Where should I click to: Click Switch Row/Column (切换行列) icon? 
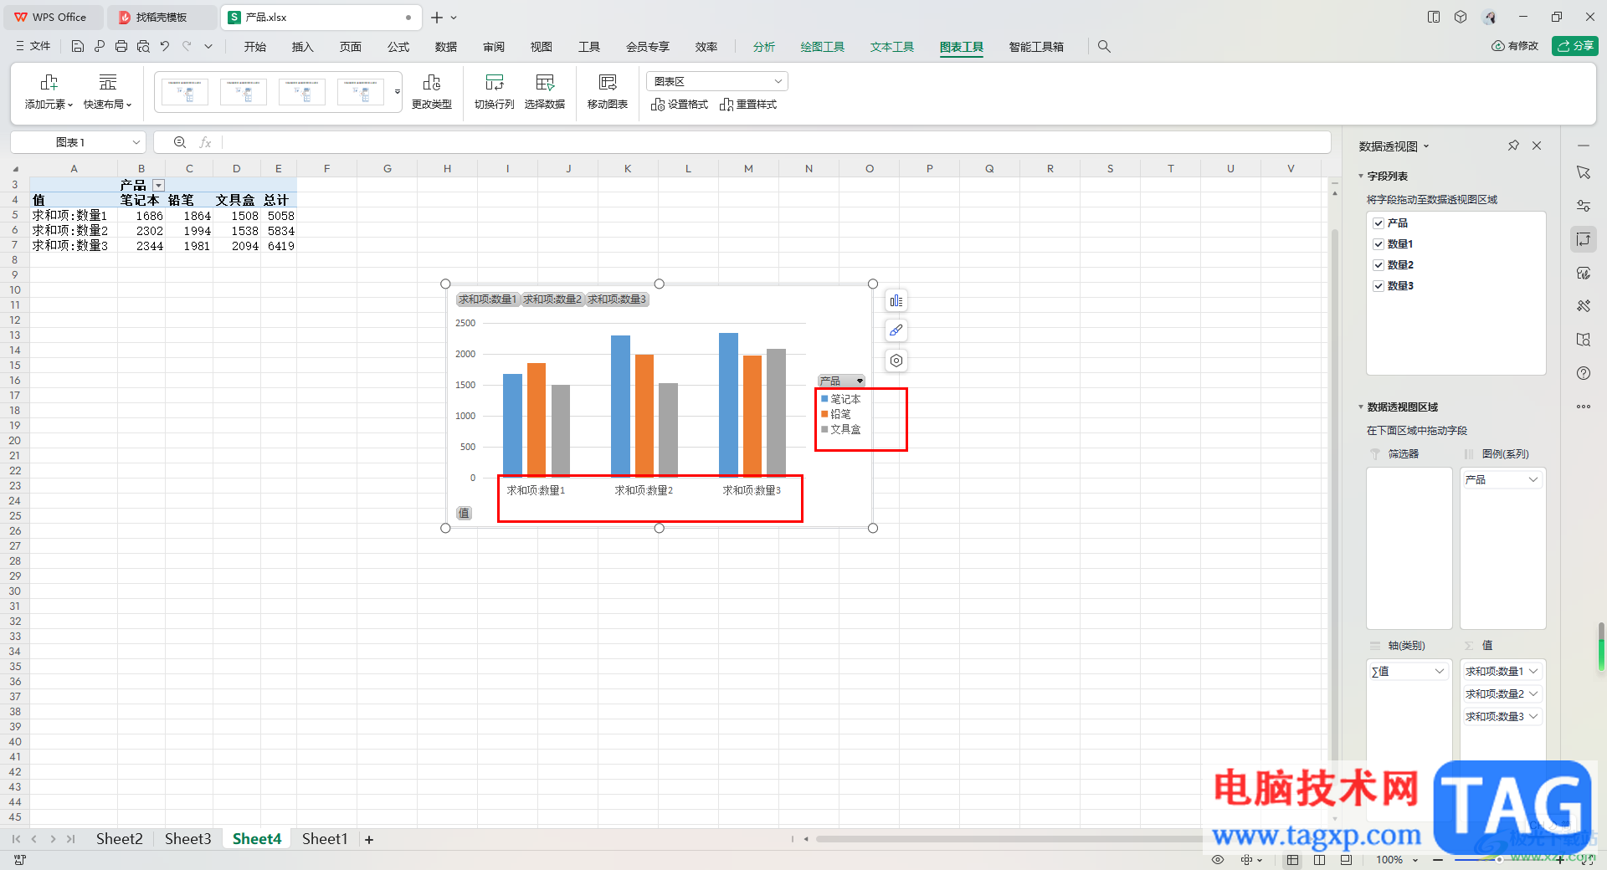tap(495, 82)
